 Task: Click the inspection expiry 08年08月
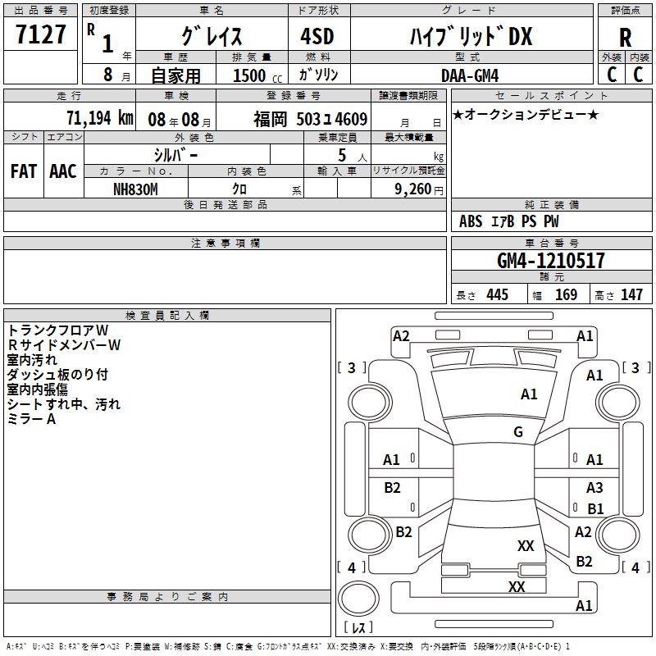click(x=180, y=120)
